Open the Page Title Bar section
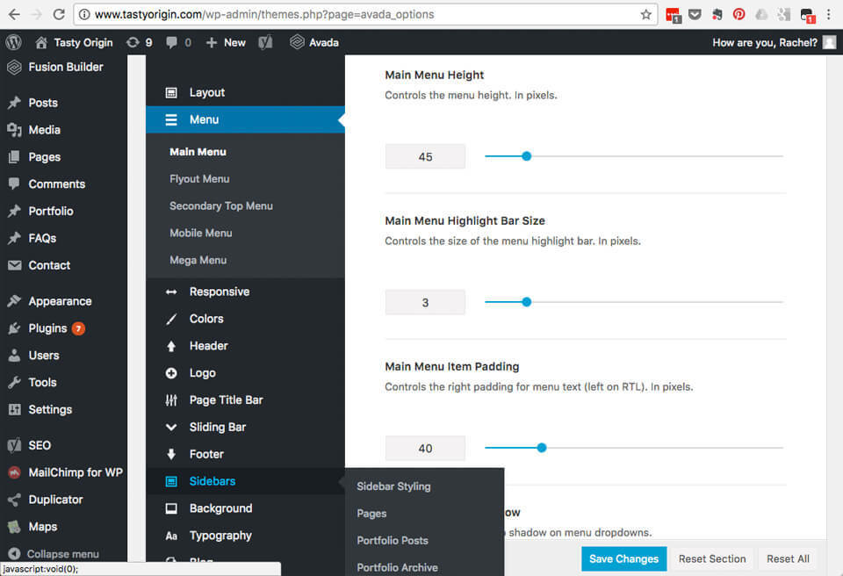The width and height of the screenshot is (843, 576). point(245,400)
